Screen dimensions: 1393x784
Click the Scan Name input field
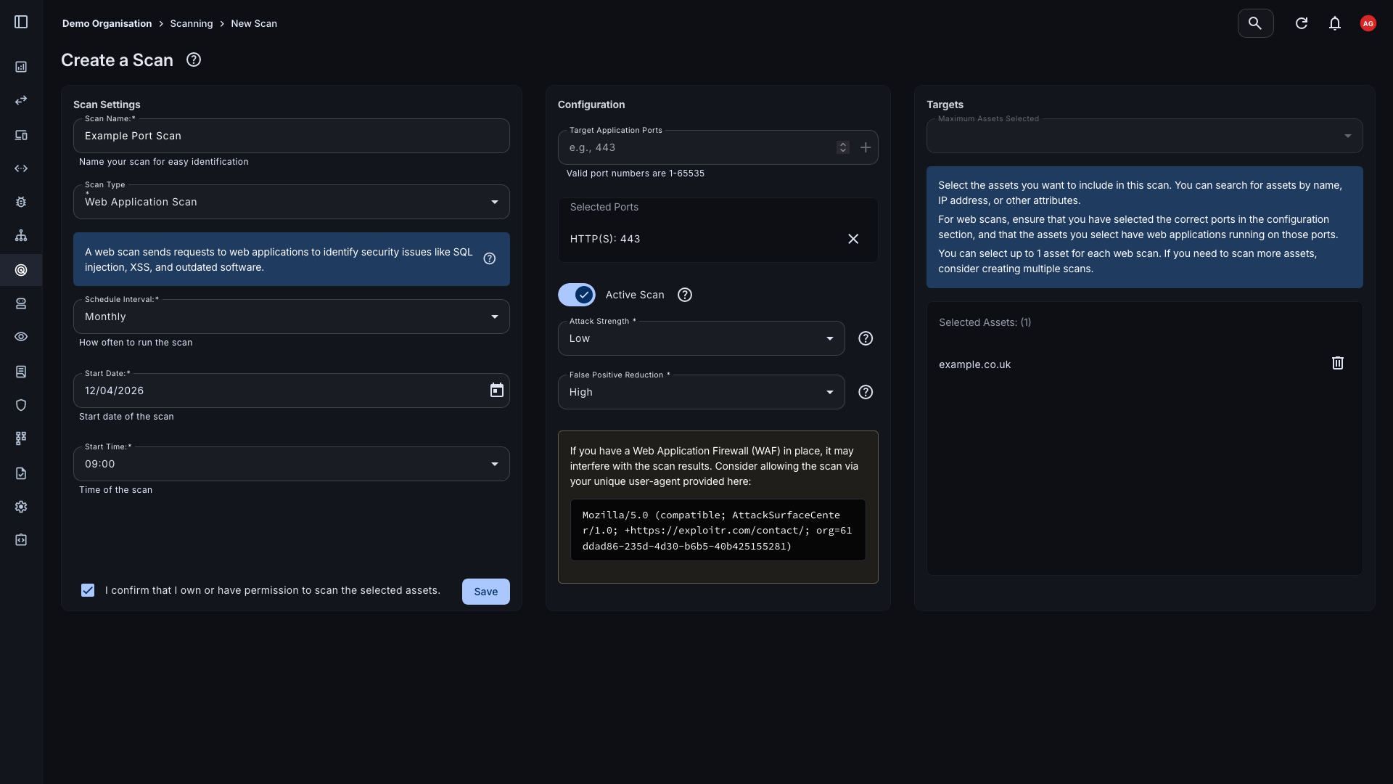tap(292, 136)
